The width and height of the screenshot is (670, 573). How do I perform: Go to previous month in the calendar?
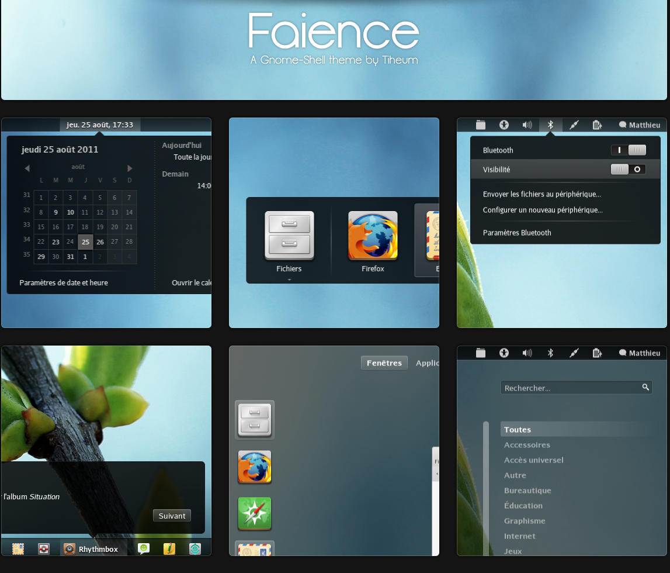(x=27, y=168)
